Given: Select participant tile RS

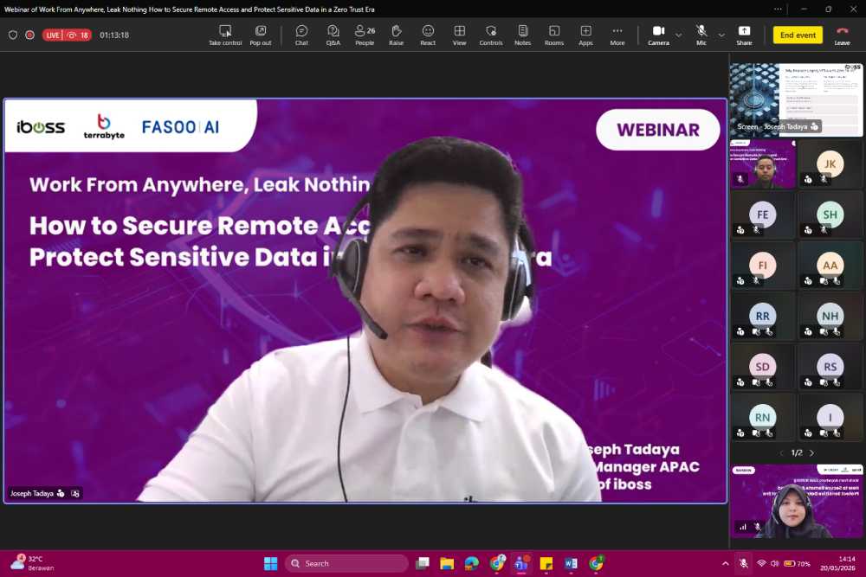Looking at the screenshot, I should pos(830,367).
